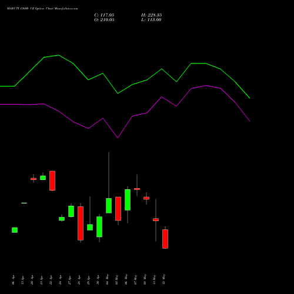
Task: Click the 06 Apr date label
Action: tap(14, 280)
